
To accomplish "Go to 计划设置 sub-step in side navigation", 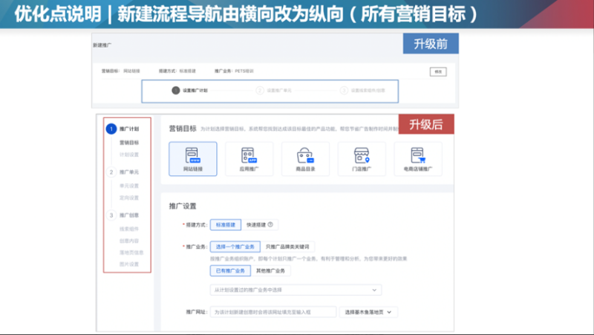I will 129,155.
